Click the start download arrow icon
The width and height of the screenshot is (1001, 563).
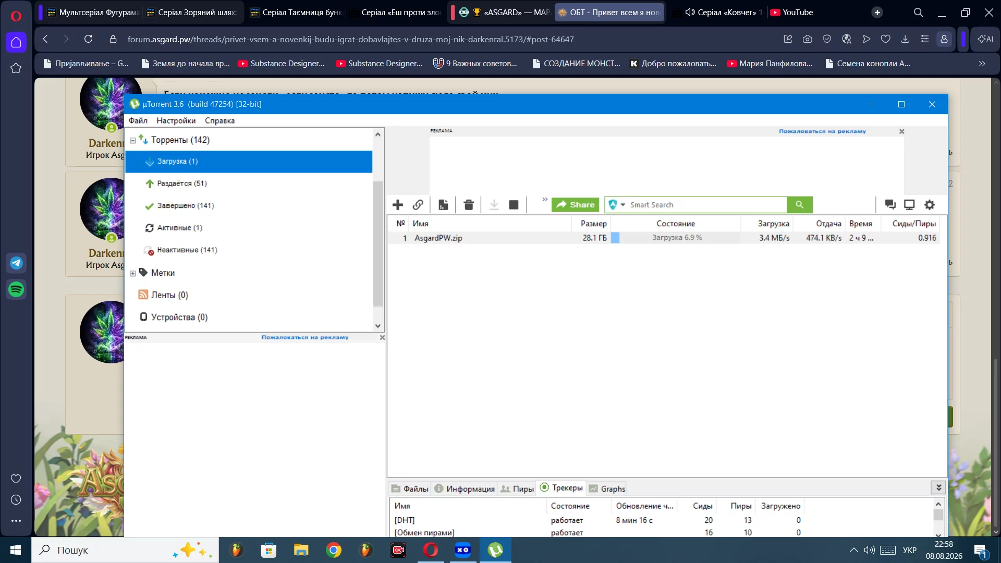494,205
